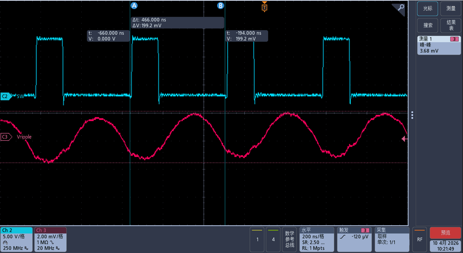Open the 触发 trigger settings badge
Viewport: 463px width, 253px height.
pos(354,239)
